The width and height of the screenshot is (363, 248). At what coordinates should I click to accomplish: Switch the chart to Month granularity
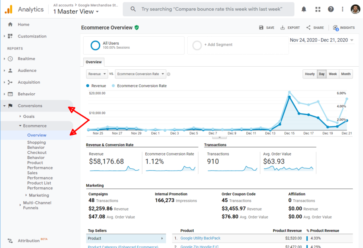pyautogui.click(x=345, y=74)
